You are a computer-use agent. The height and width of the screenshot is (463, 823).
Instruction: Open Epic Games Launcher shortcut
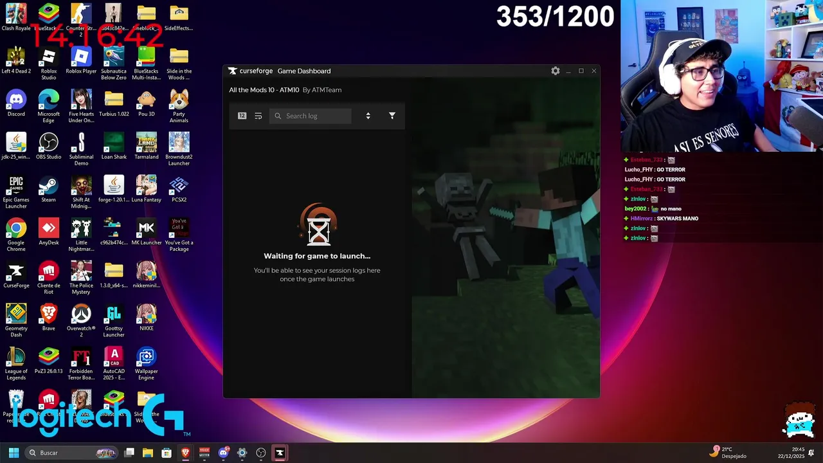pos(16,192)
